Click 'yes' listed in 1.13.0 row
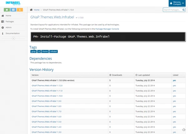Image resolution: width=188 pixels, height=134 pixels. tap(174, 80)
